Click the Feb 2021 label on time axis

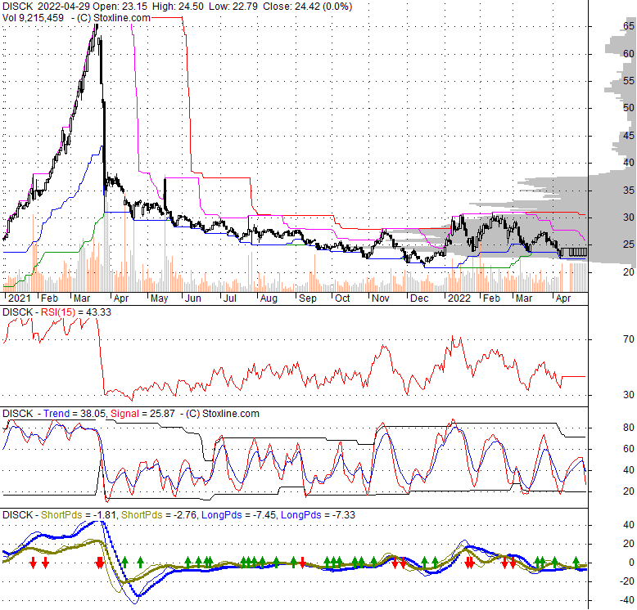pos(50,298)
